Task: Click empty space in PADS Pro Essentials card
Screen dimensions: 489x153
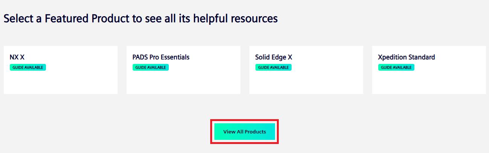Action: [x=183, y=83]
